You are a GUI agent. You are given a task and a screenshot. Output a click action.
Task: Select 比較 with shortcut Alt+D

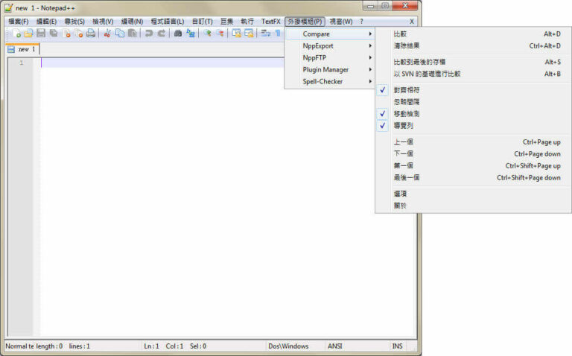pos(473,34)
